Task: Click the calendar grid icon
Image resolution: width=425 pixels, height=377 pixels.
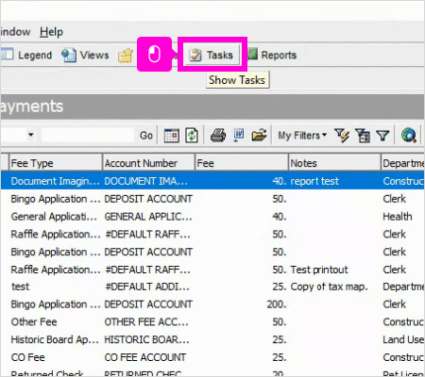Action: [171, 136]
